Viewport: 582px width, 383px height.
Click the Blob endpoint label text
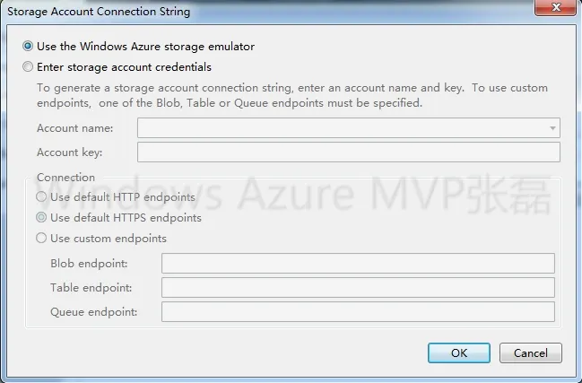(x=89, y=264)
